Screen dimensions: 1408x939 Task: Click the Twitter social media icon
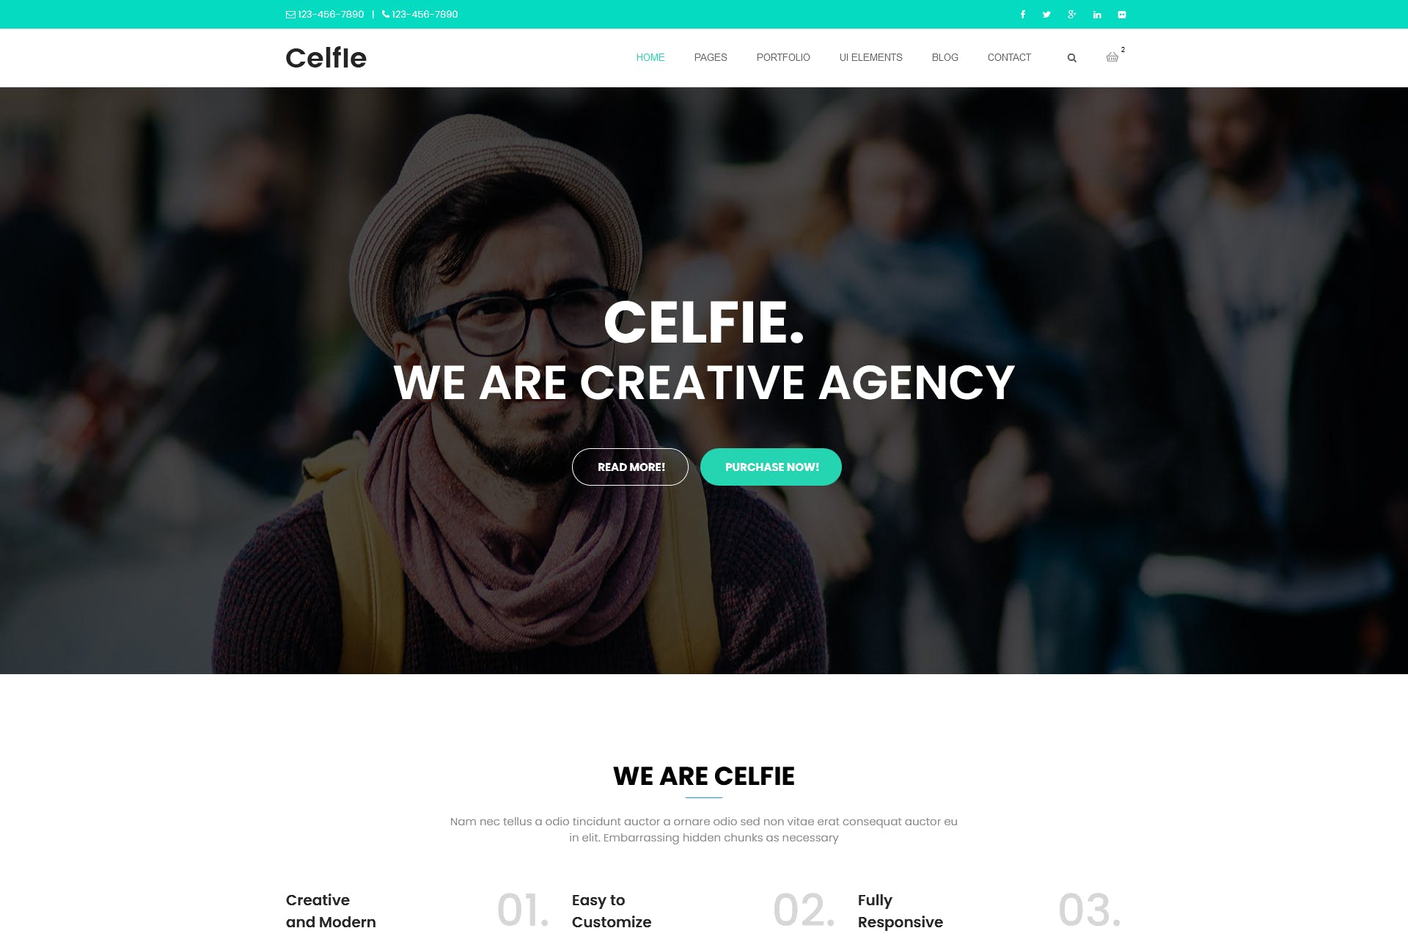(1046, 15)
